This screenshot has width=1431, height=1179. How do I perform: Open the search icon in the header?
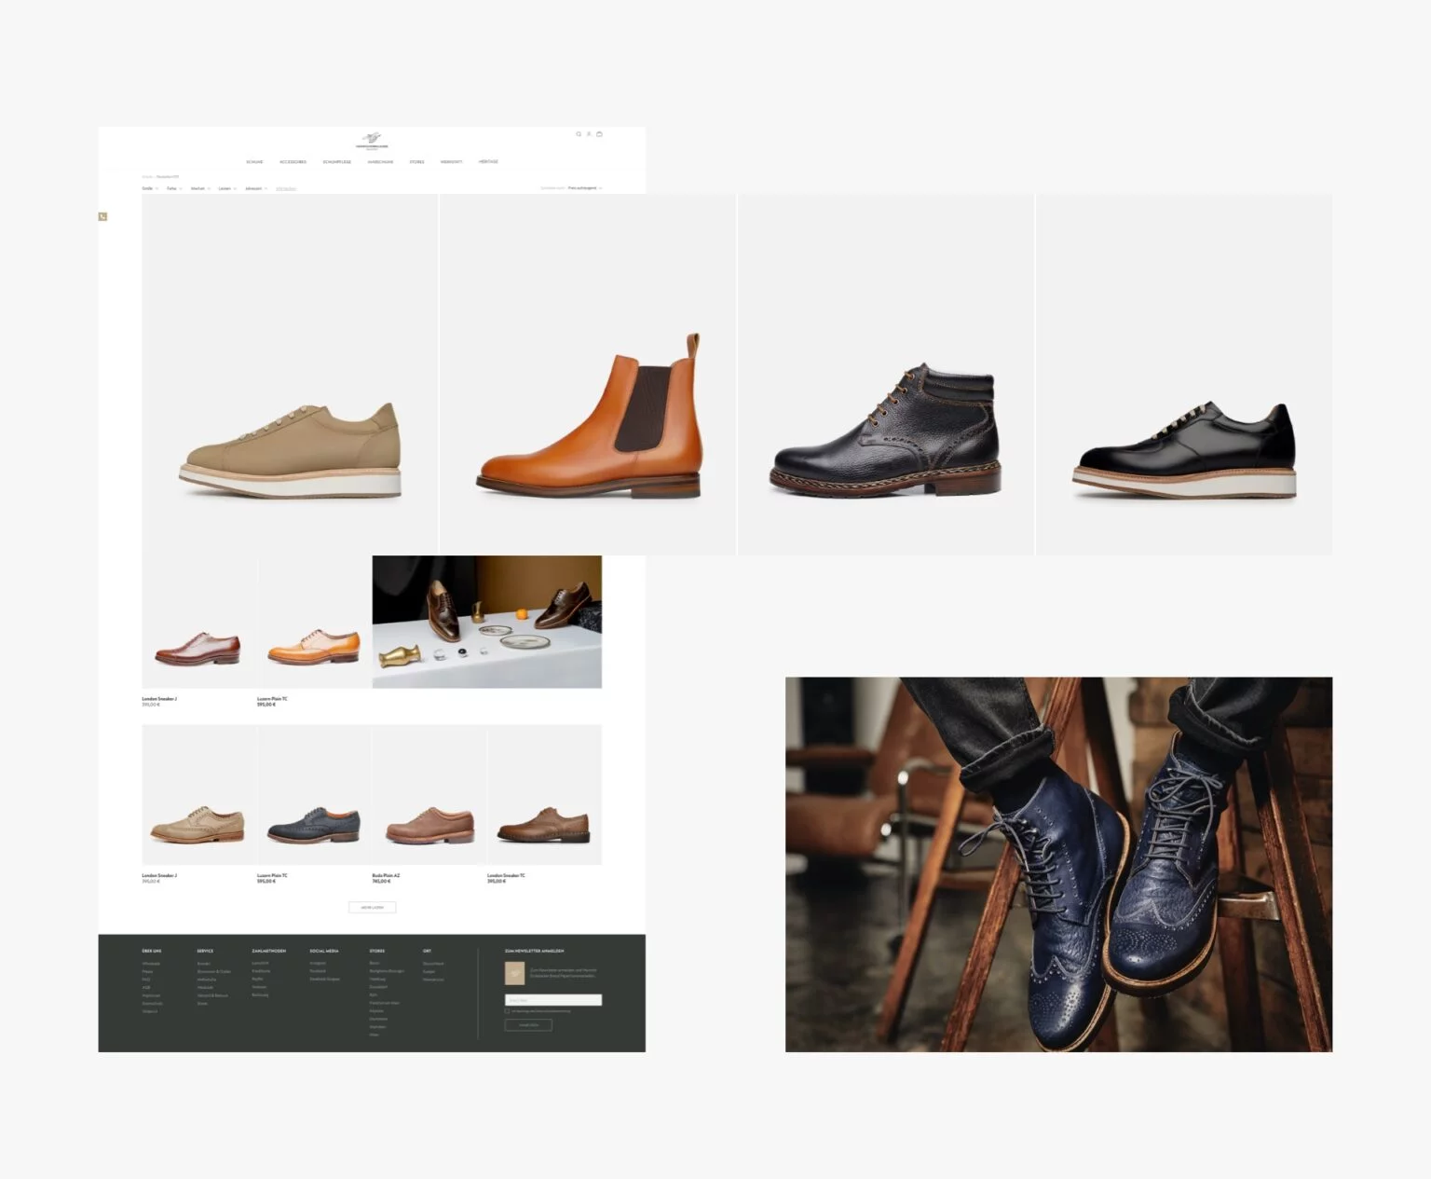tap(578, 133)
